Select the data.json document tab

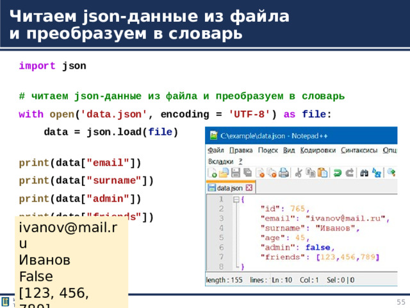pos(231,187)
